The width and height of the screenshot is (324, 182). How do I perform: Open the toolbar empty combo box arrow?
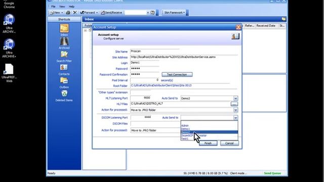click(x=148, y=13)
